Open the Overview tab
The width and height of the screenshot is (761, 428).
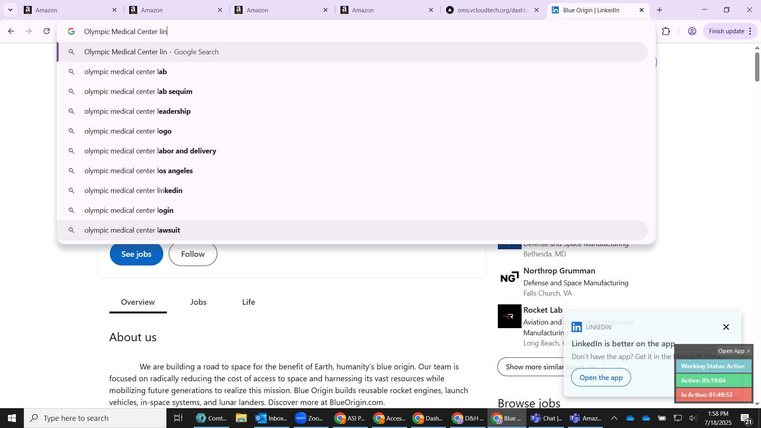138,302
